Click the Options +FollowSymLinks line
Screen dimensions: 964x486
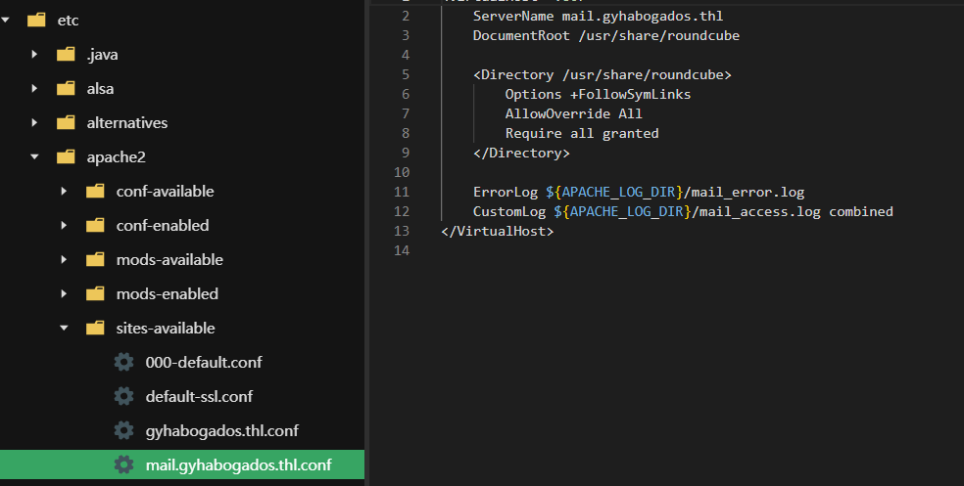pyautogui.click(x=598, y=95)
